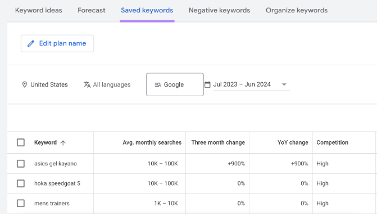Click the keyword 'mens trainers'
This screenshot has width=382, height=220.
click(x=52, y=203)
